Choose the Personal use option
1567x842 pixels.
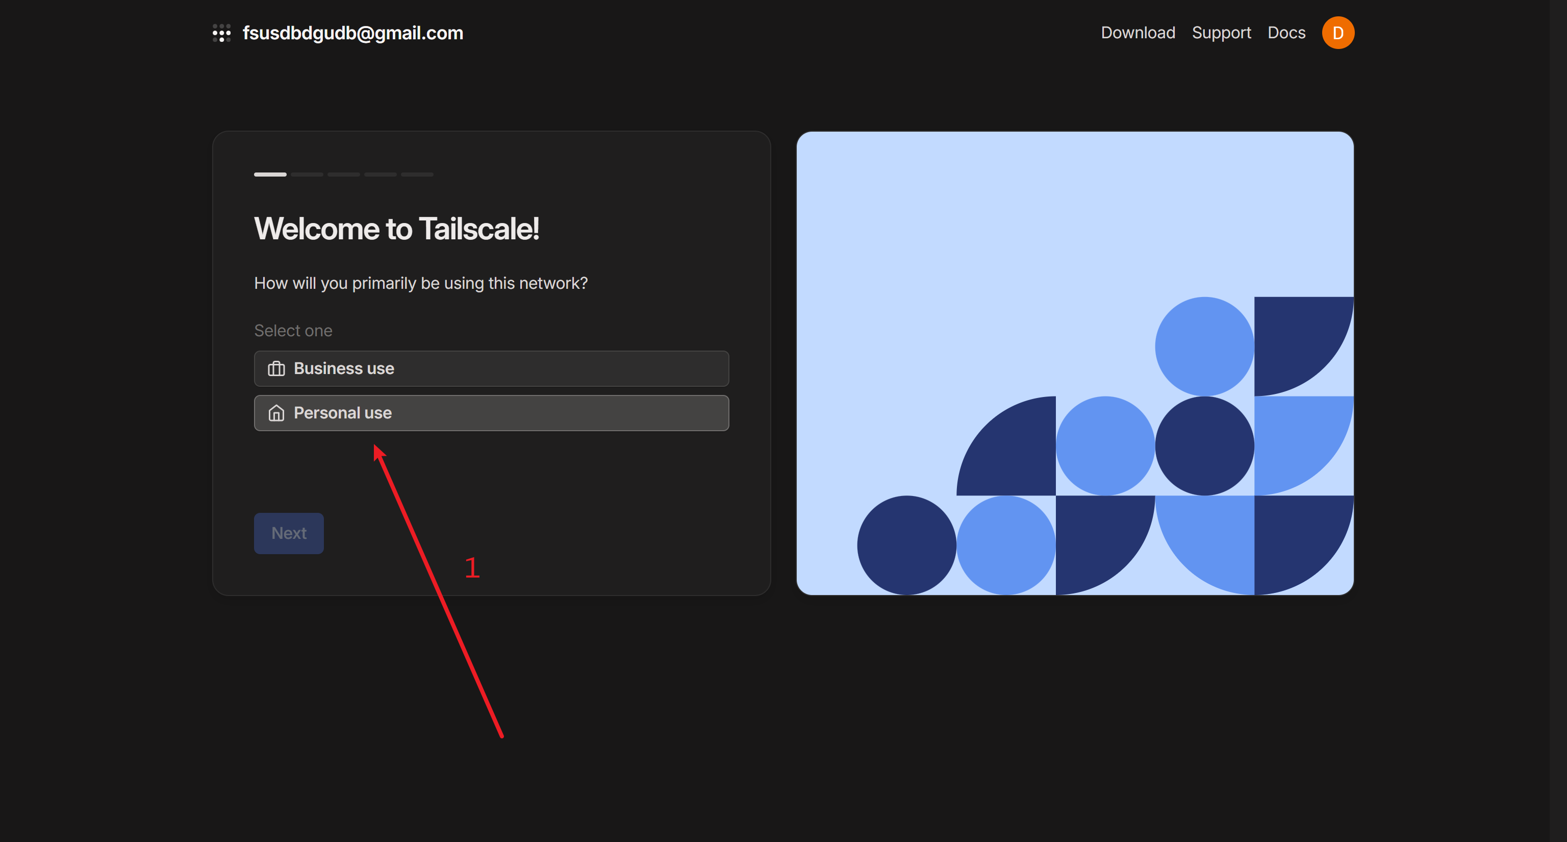tap(492, 413)
